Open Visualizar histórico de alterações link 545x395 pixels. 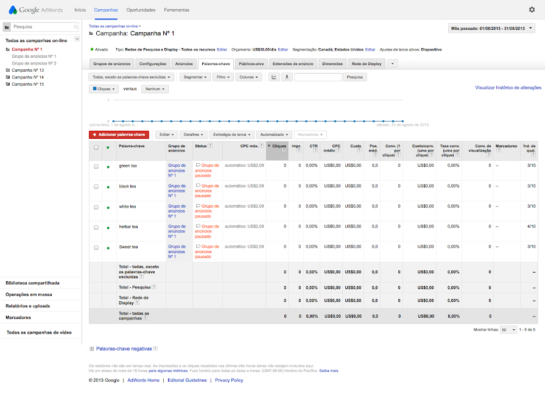pos(508,88)
